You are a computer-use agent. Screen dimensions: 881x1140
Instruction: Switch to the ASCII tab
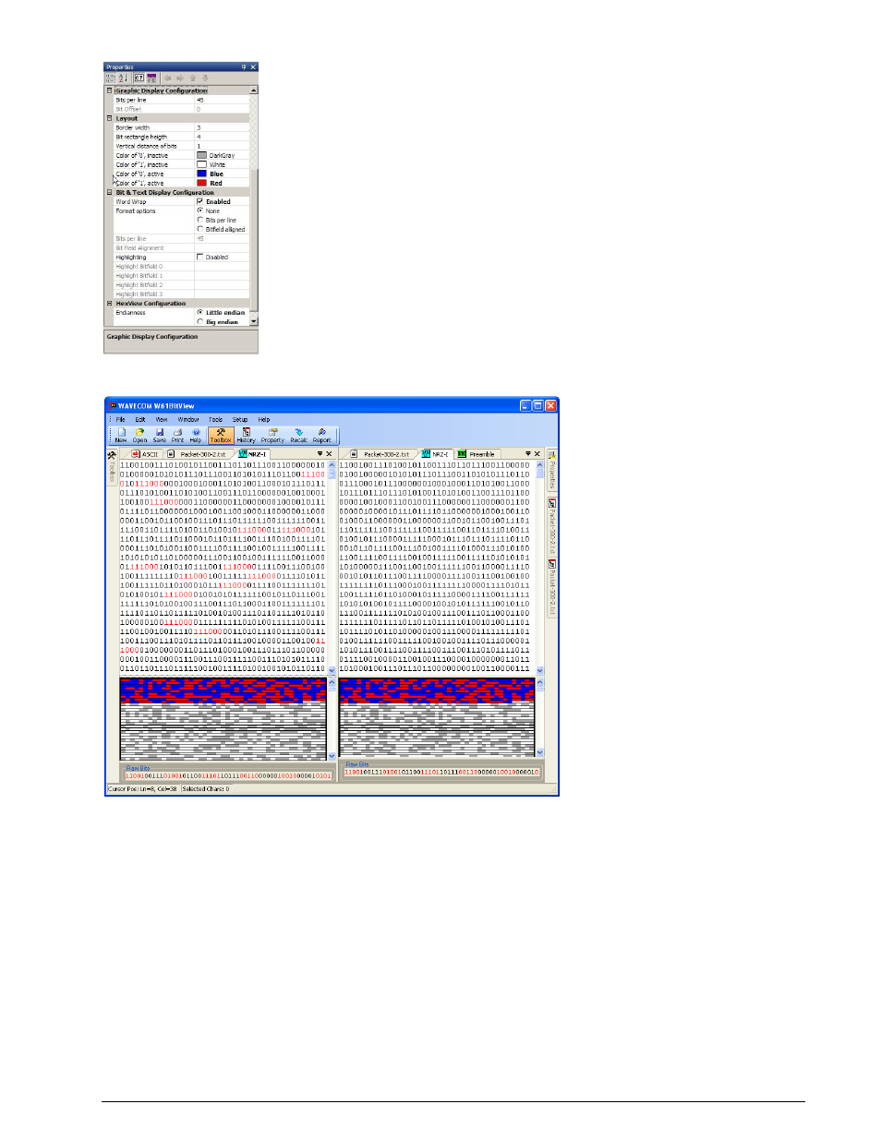[x=145, y=454]
